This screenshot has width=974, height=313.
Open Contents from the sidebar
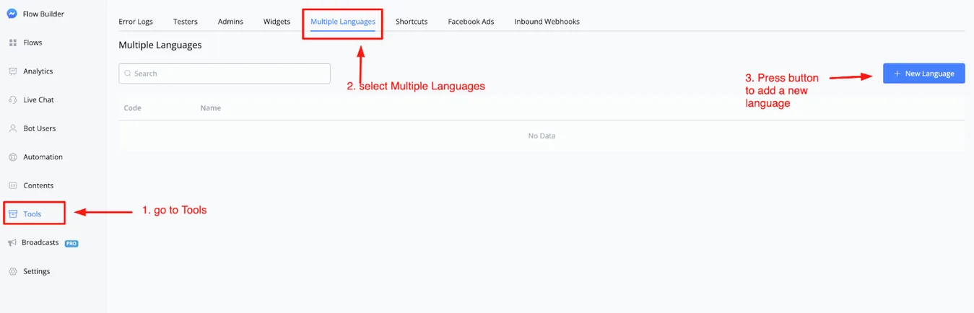pos(38,185)
